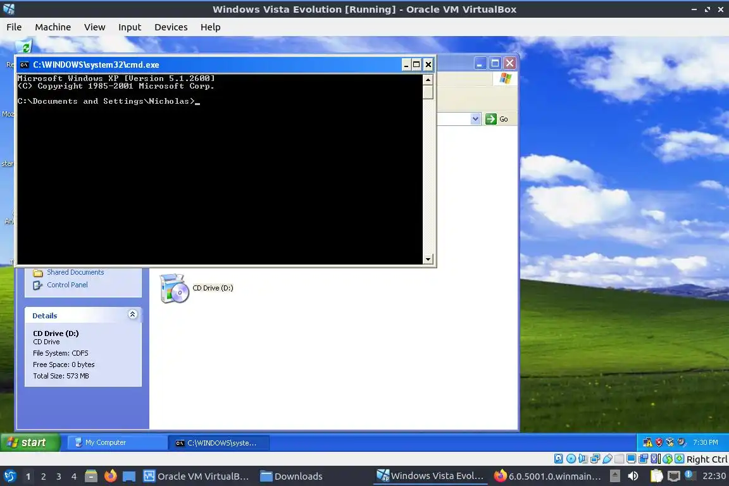Click the audio status indicator
Viewport: 729px width, 486px height.
point(583,459)
